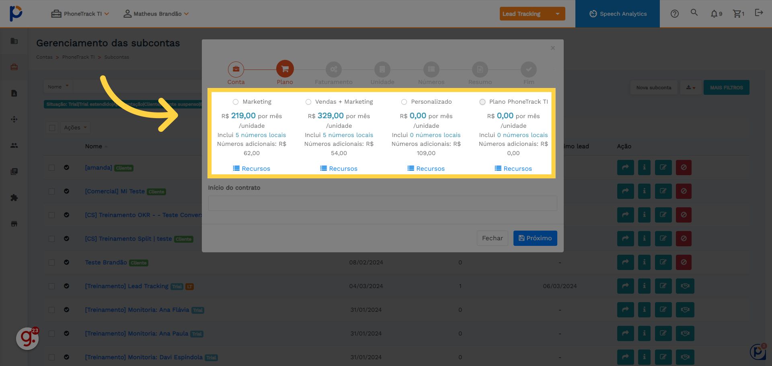
Task: Check the [Treinamento] Lead Tracking row checkbox
Action: click(x=52, y=286)
